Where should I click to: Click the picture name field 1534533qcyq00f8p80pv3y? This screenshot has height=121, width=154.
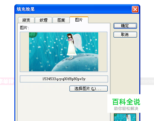coord(64,79)
